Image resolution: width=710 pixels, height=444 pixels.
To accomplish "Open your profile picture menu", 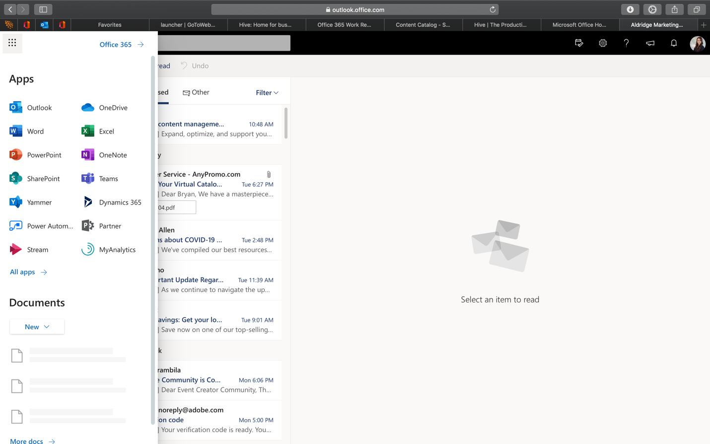I will 698,43.
